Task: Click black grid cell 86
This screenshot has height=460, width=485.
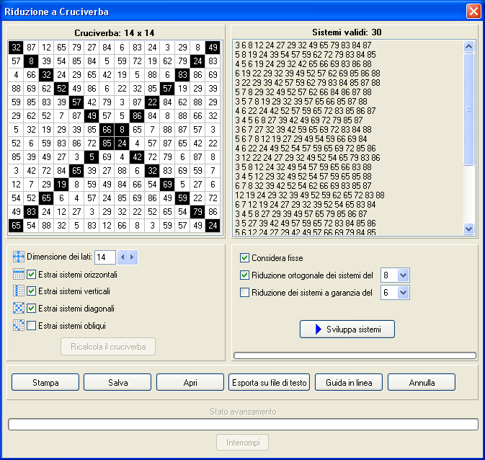Action: point(137,116)
